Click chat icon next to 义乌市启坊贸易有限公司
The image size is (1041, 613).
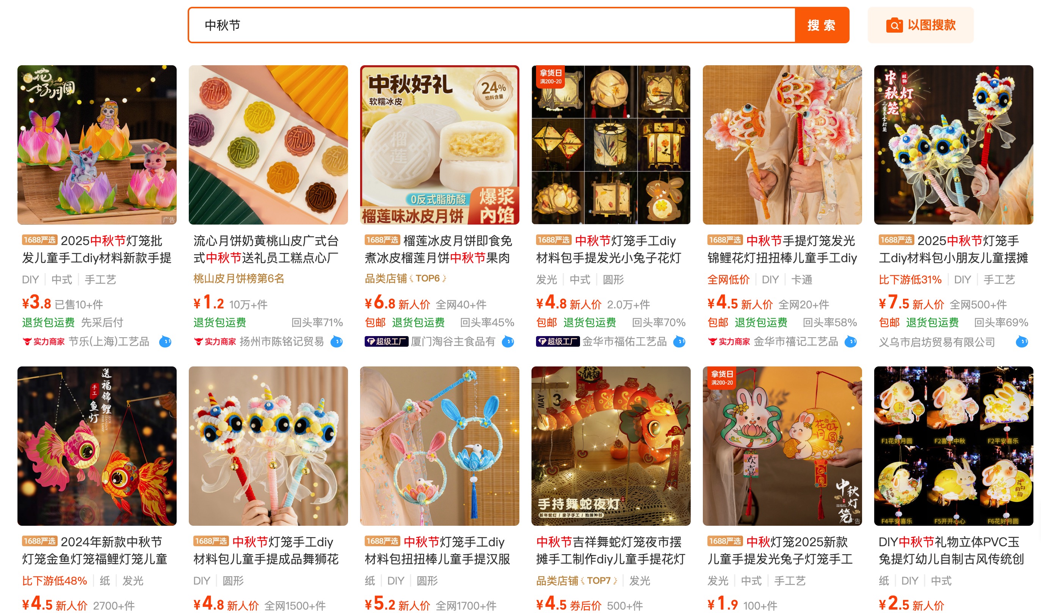coord(1022,342)
